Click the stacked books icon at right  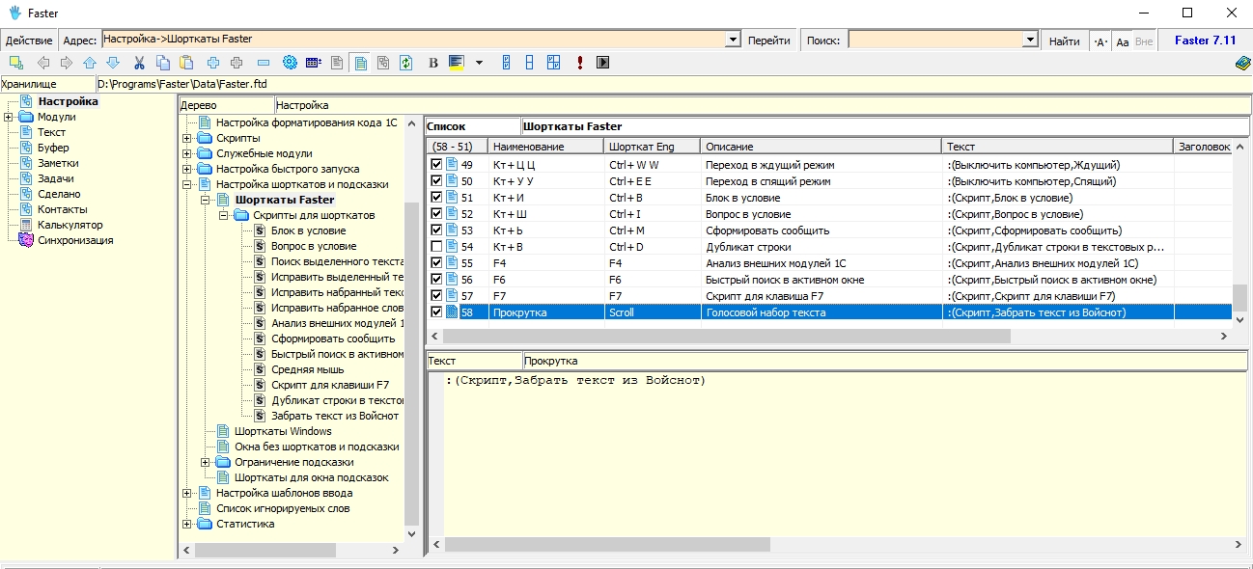point(1242,63)
